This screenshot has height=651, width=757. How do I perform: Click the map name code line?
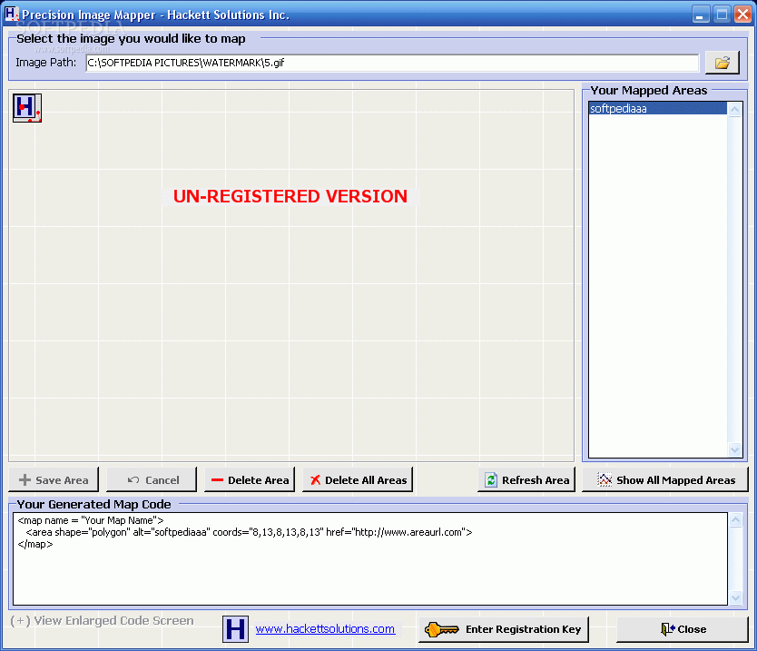coord(91,520)
